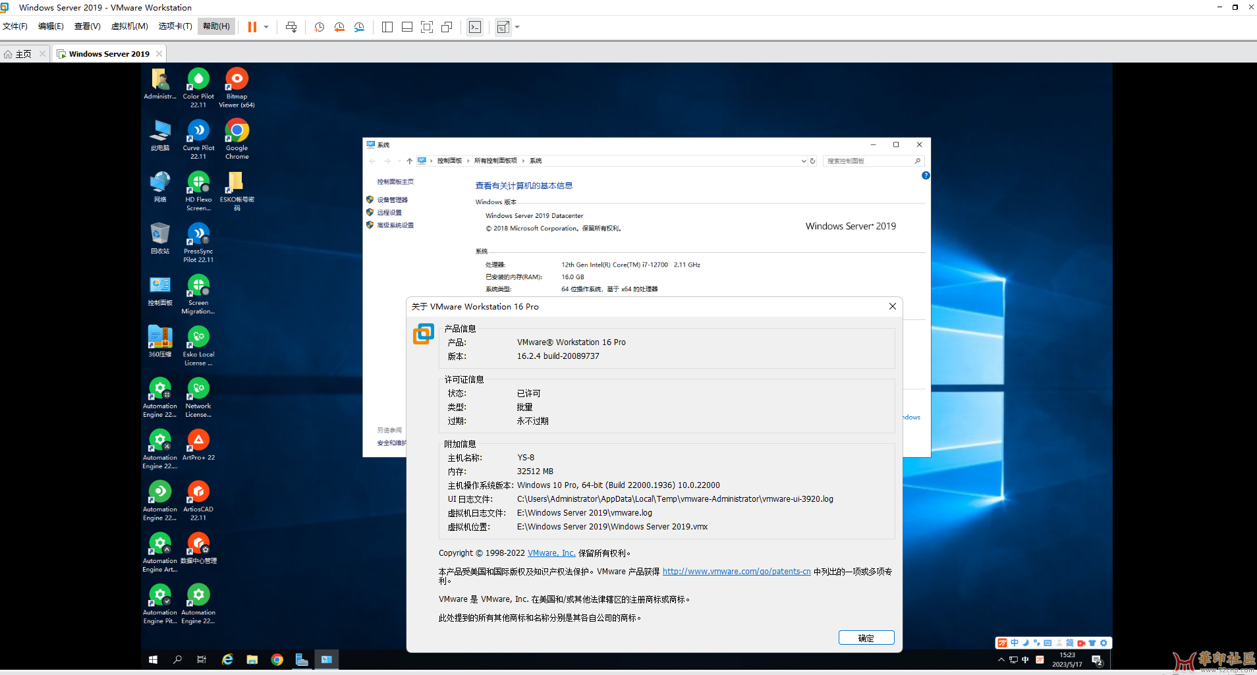Open the 帮助(H) menu
The image size is (1257, 675).
tap(216, 26)
